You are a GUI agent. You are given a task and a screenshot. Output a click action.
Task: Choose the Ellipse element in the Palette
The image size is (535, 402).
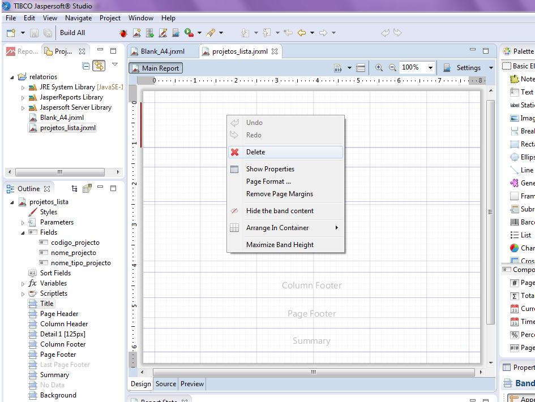[x=522, y=157]
